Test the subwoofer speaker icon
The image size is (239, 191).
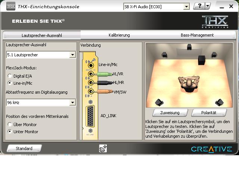(201, 60)
